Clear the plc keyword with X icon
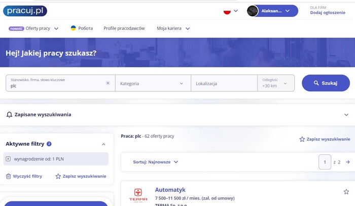Viewport: 355px width, 206px height. [x=108, y=83]
